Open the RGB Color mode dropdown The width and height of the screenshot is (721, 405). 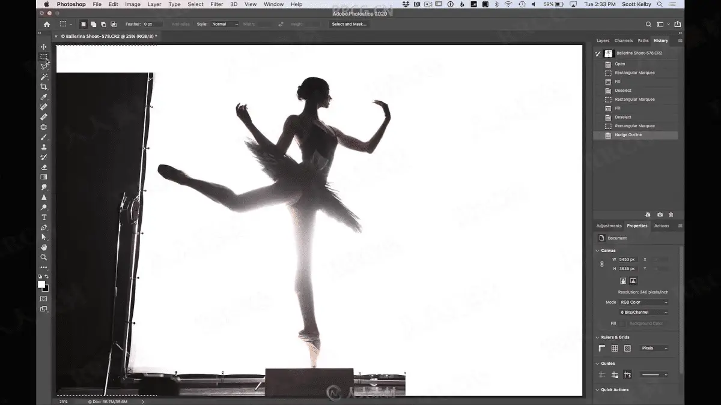point(643,302)
